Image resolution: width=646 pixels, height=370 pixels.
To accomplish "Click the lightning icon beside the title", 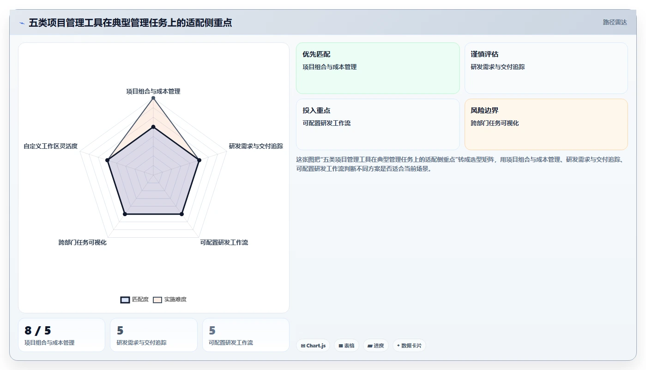I will click(22, 23).
